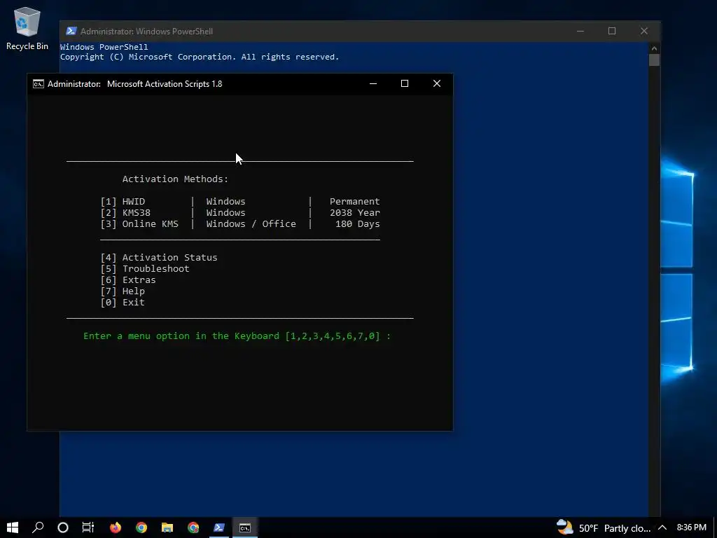
Task: Click the "[3] Online KMS" line
Action: point(240,223)
